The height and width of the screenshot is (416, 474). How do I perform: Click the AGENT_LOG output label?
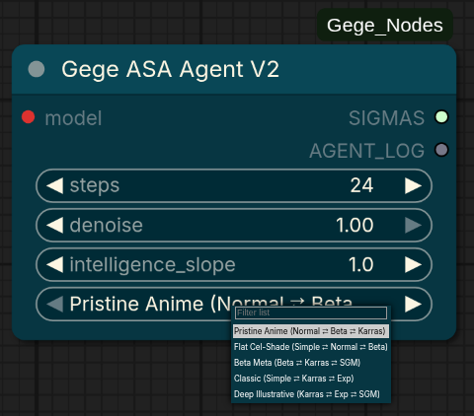pyautogui.click(x=366, y=151)
